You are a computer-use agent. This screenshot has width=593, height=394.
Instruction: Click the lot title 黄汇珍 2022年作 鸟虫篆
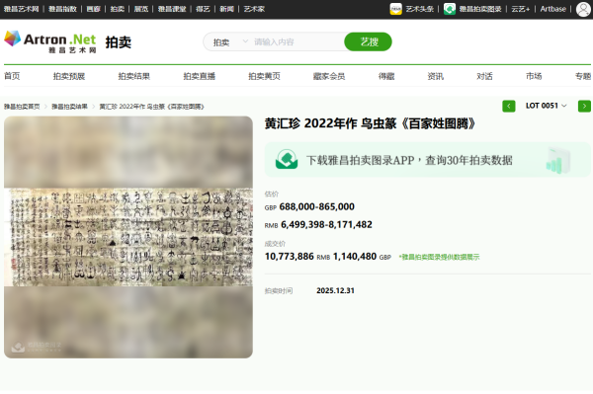click(x=370, y=123)
